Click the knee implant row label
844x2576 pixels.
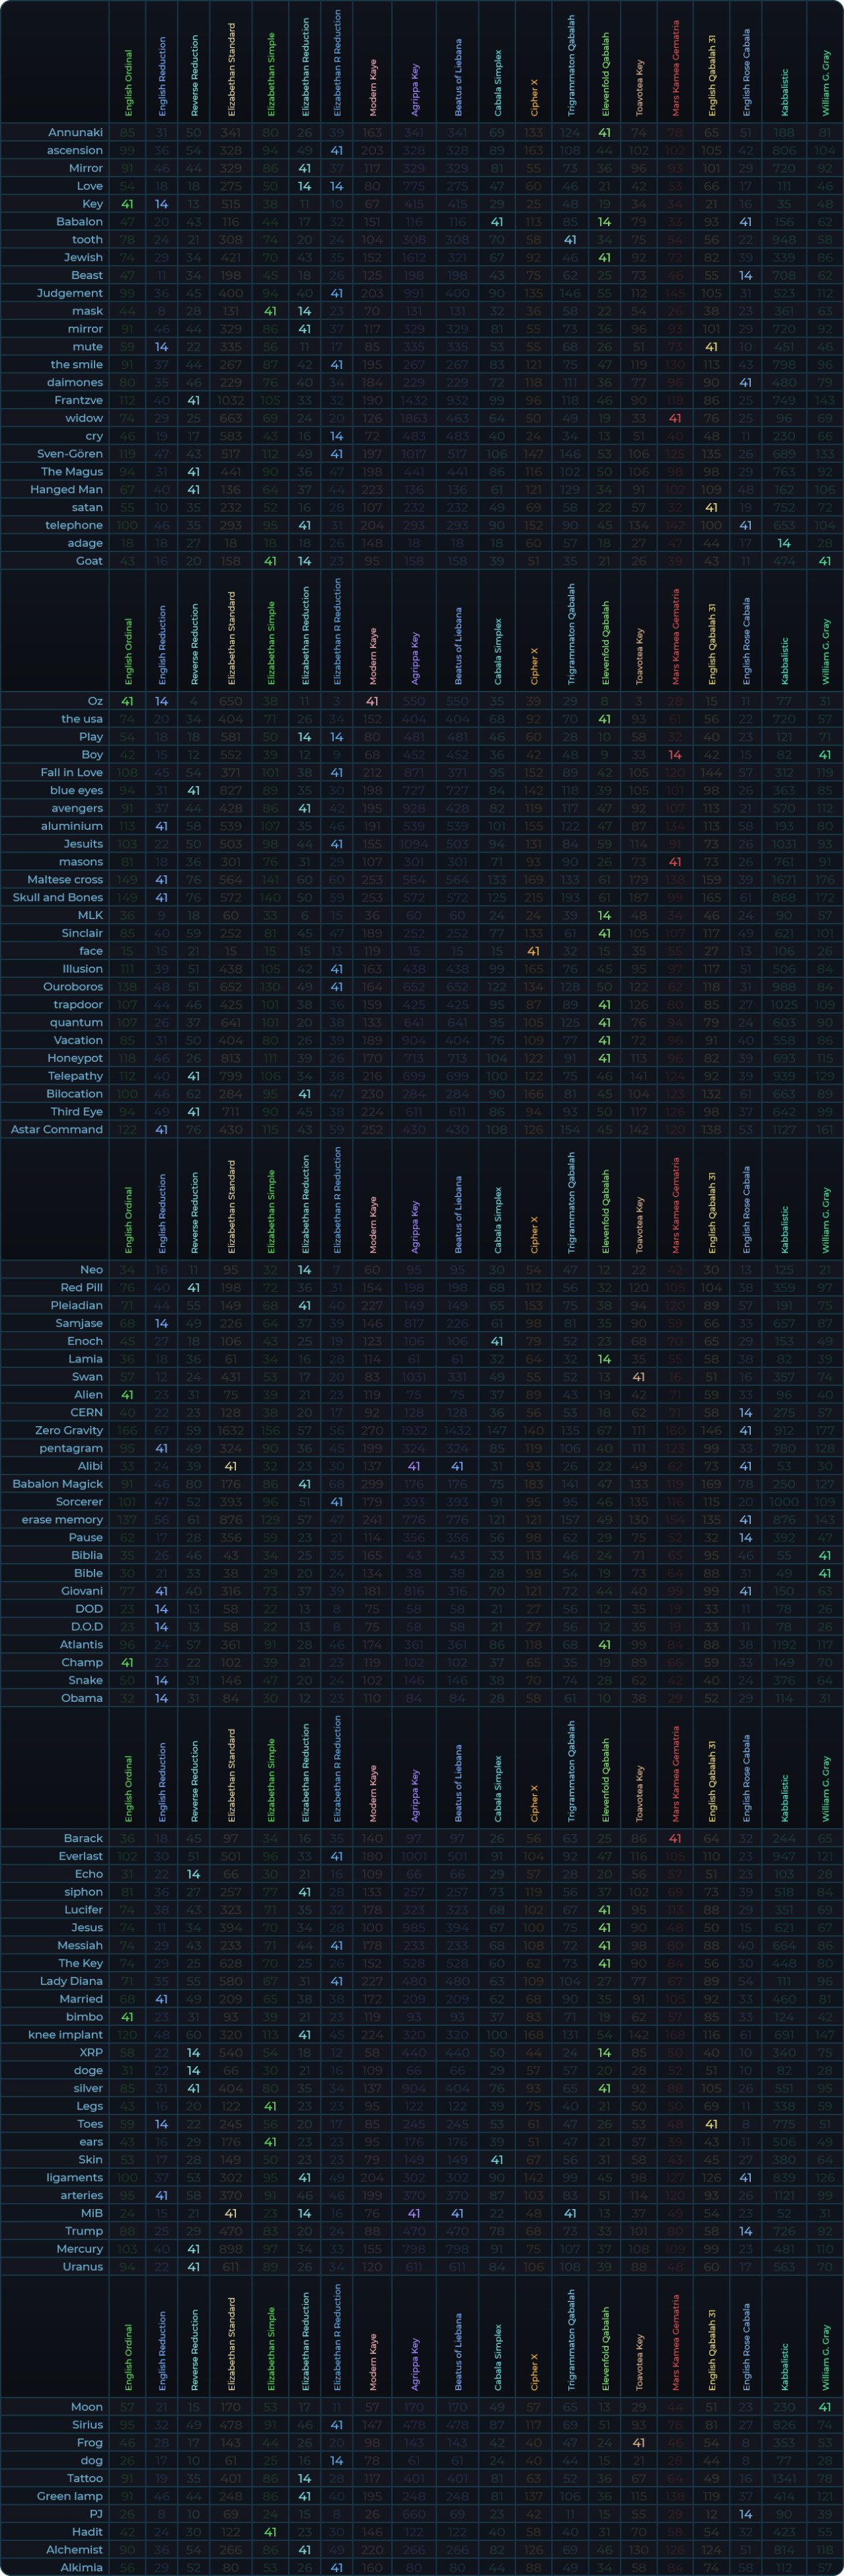(x=65, y=2034)
